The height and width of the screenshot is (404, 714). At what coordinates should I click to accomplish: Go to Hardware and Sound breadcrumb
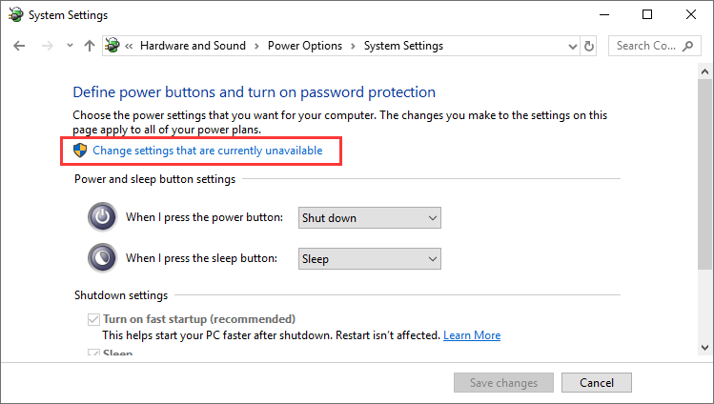click(193, 46)
